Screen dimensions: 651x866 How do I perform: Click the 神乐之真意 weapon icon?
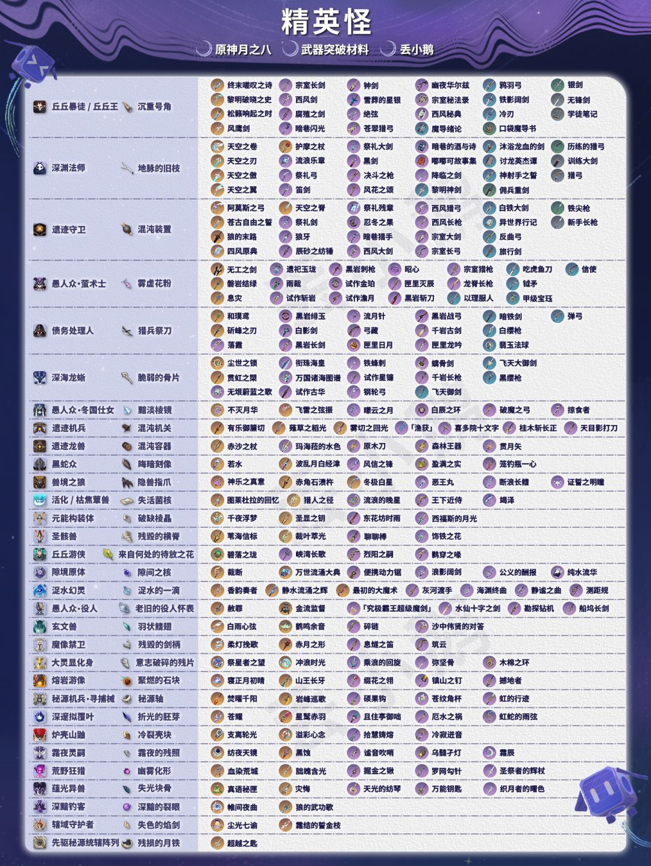[x=218, y=482]
